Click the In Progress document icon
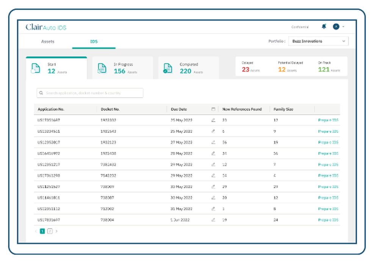This screenshot has height=269, width=379. (x=102, y=69)
